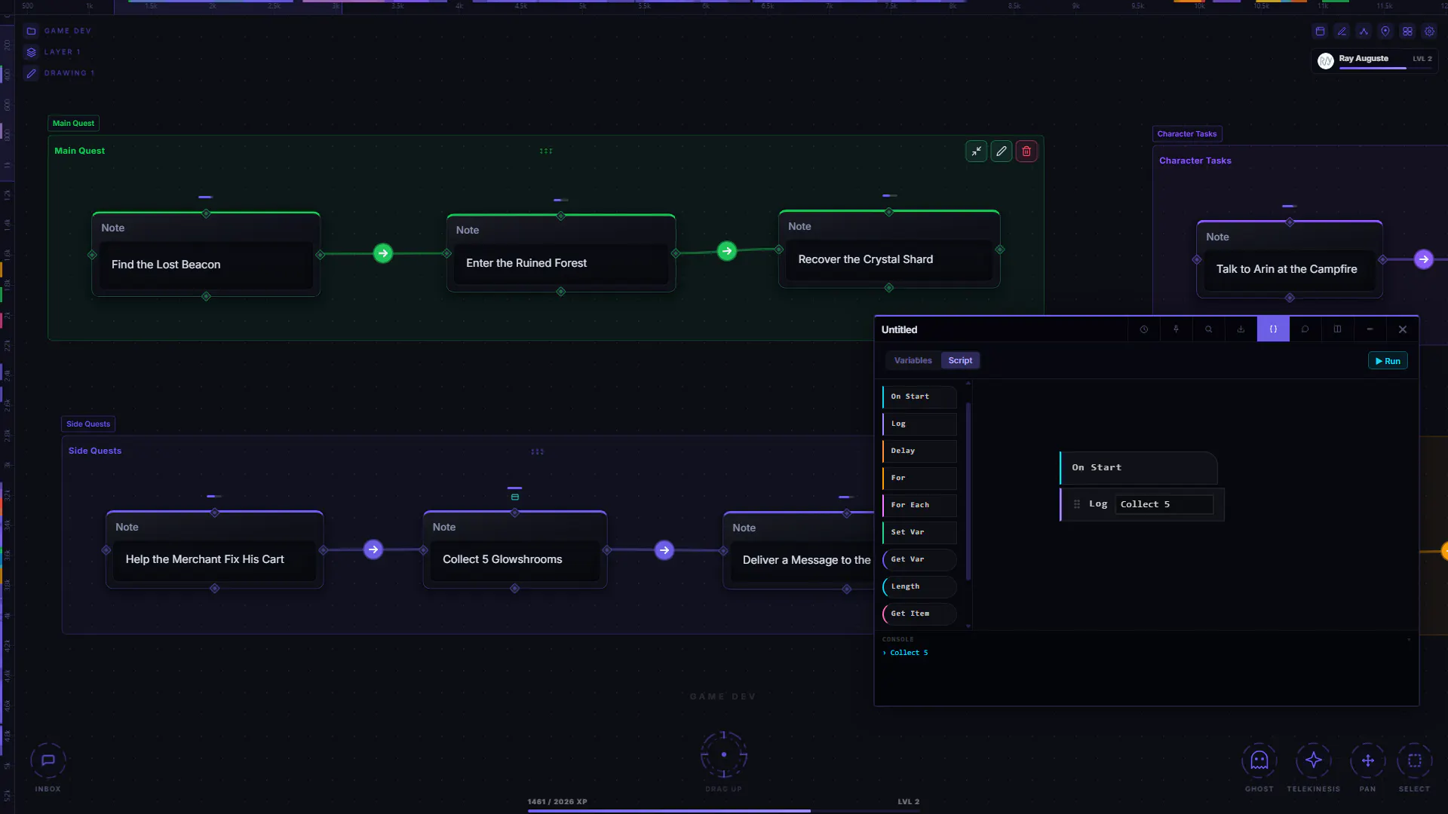1448x814 pixels.
Task: Open the clock history icon in Untitled panel
Action: click(1144, 329)
